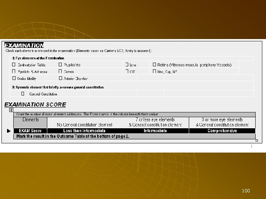Select the EXAMINATION heading

(x=24, y=45)
